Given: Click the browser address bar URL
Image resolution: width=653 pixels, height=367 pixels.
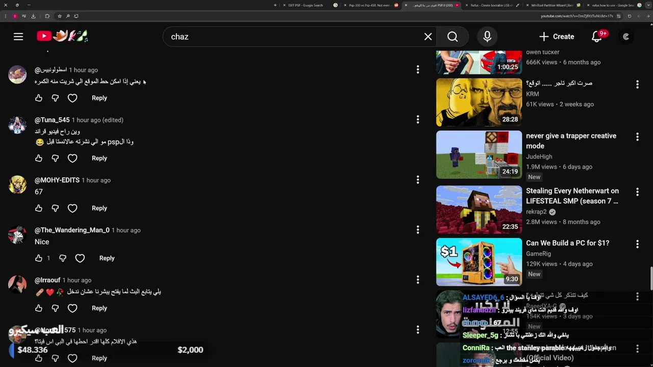Looking at the screenshot, I should coord(576,16).
